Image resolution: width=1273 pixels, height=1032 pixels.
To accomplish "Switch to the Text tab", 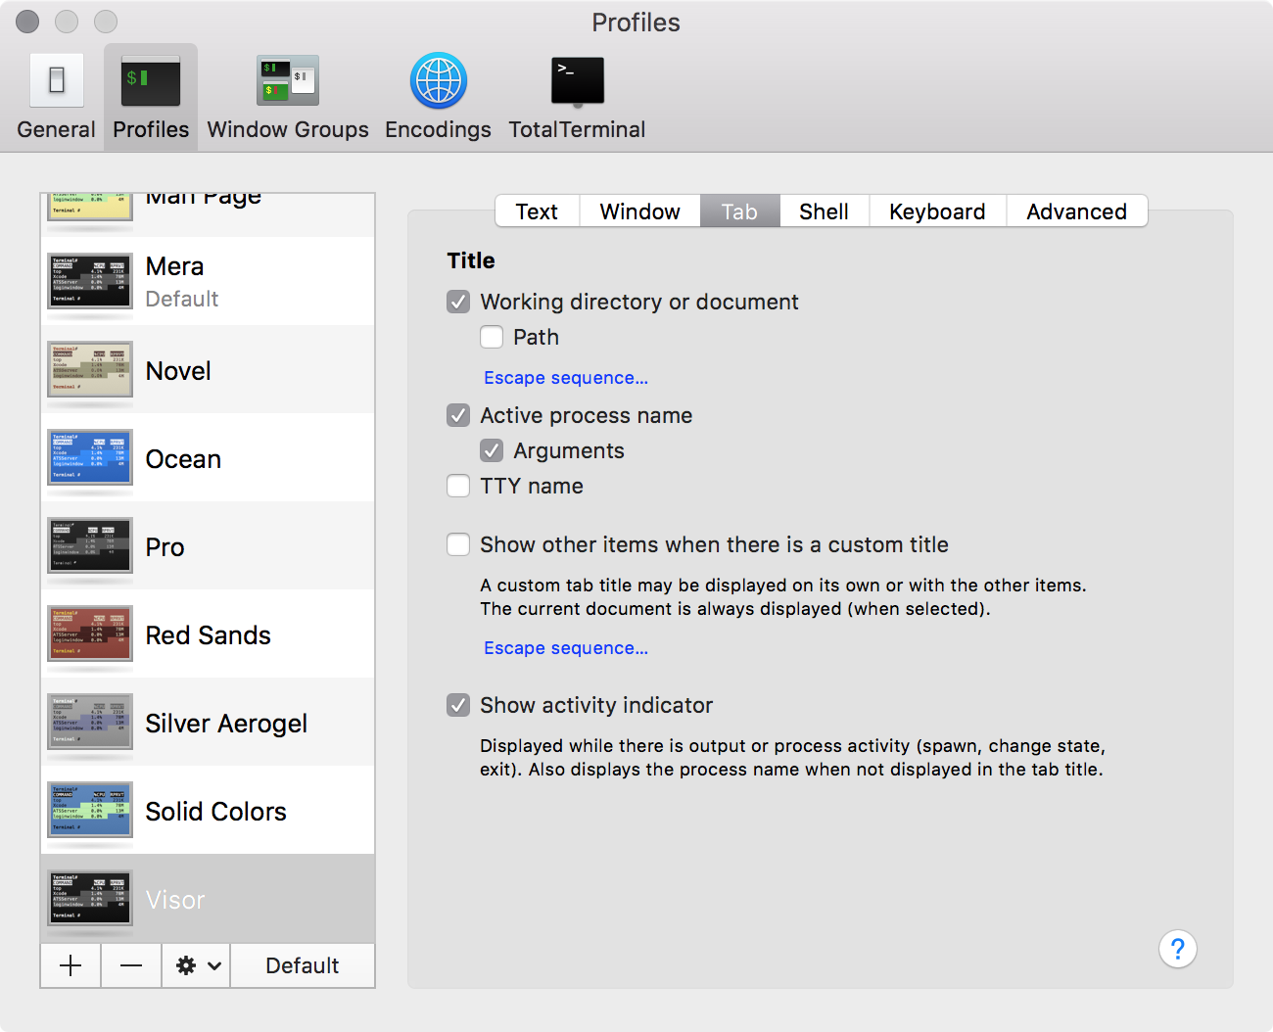I will pyautogui.click(x=537, y=211).
